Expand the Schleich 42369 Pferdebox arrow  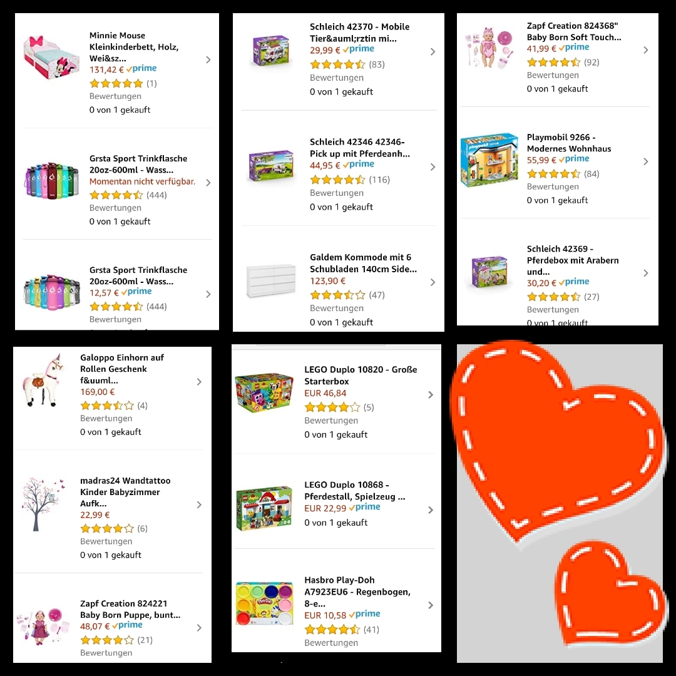tap(645, 273)
